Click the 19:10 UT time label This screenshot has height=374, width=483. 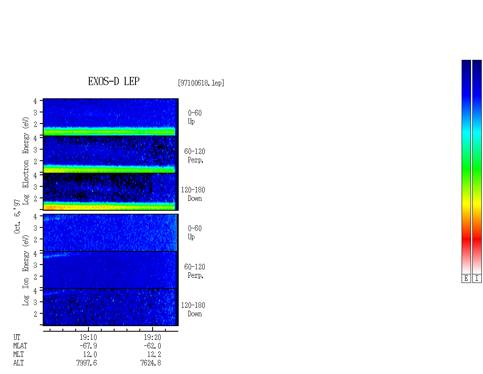pyautogui.click(x=88, y=337)
